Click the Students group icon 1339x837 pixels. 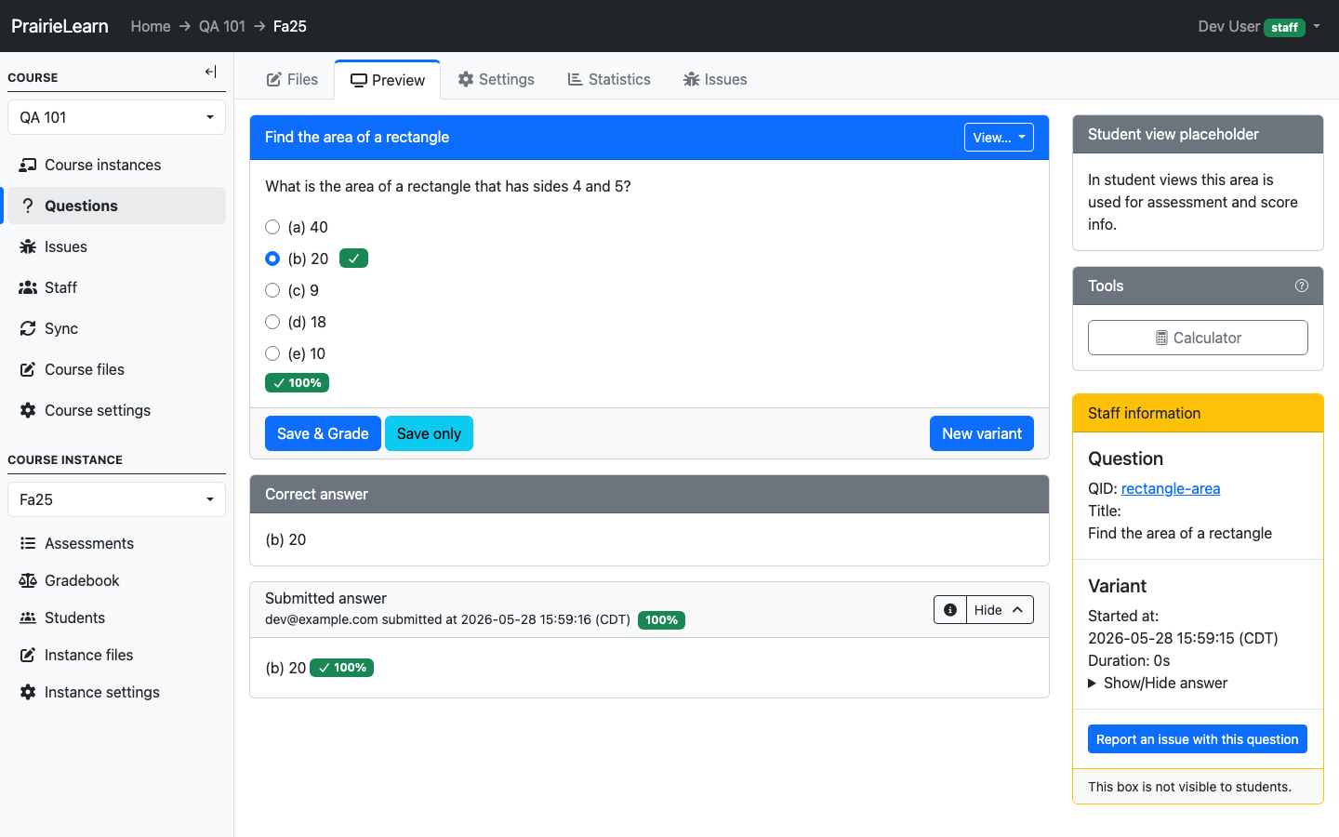(x=28, y=618)
